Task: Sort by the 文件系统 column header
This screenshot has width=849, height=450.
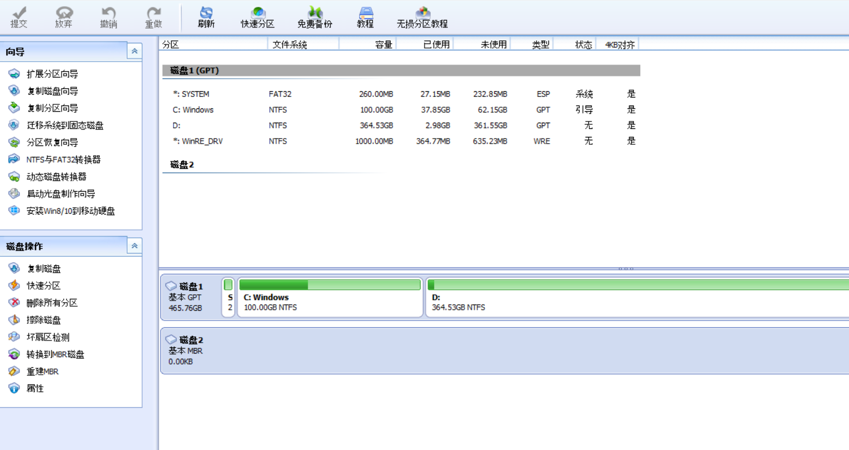Action: (290, 44)
